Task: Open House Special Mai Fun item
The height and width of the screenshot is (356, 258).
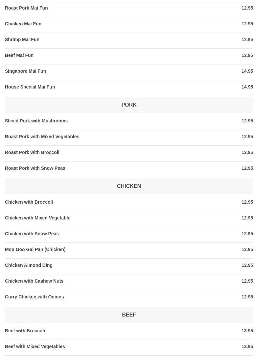Action: (x=30, y=87)
